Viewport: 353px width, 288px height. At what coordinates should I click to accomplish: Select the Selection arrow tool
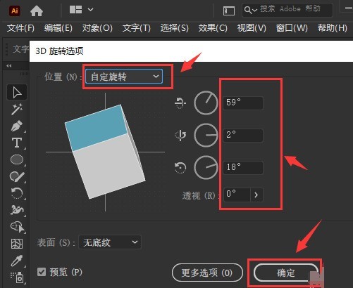17,92
